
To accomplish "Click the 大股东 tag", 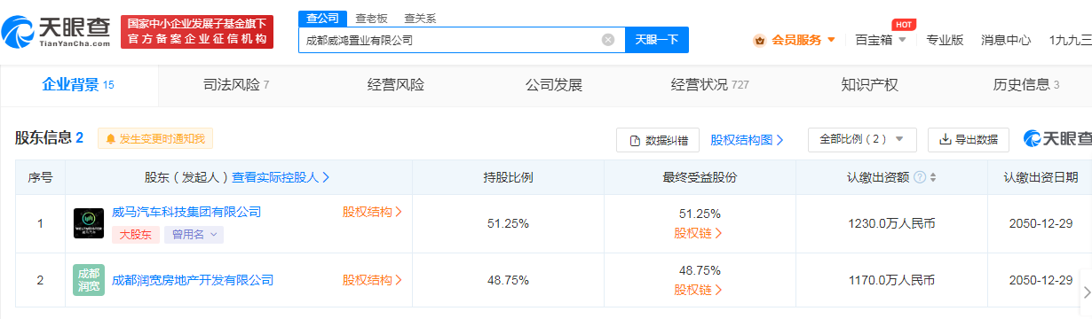I will 136,235.
